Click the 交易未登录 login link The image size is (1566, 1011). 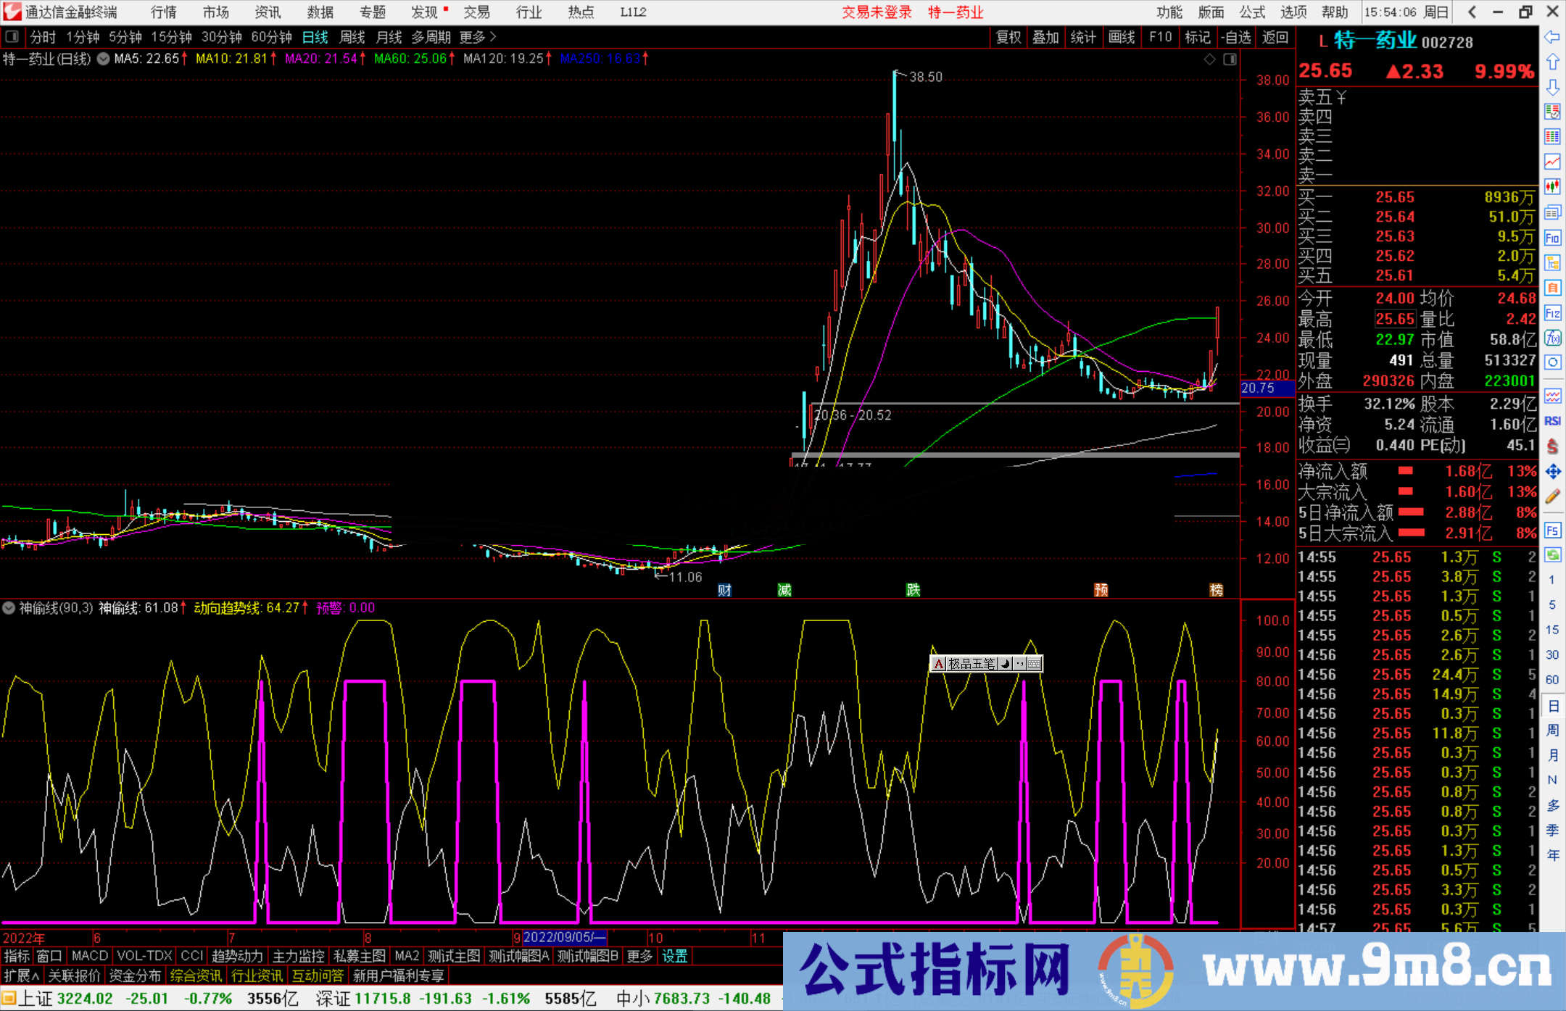[x=877, y=12]
